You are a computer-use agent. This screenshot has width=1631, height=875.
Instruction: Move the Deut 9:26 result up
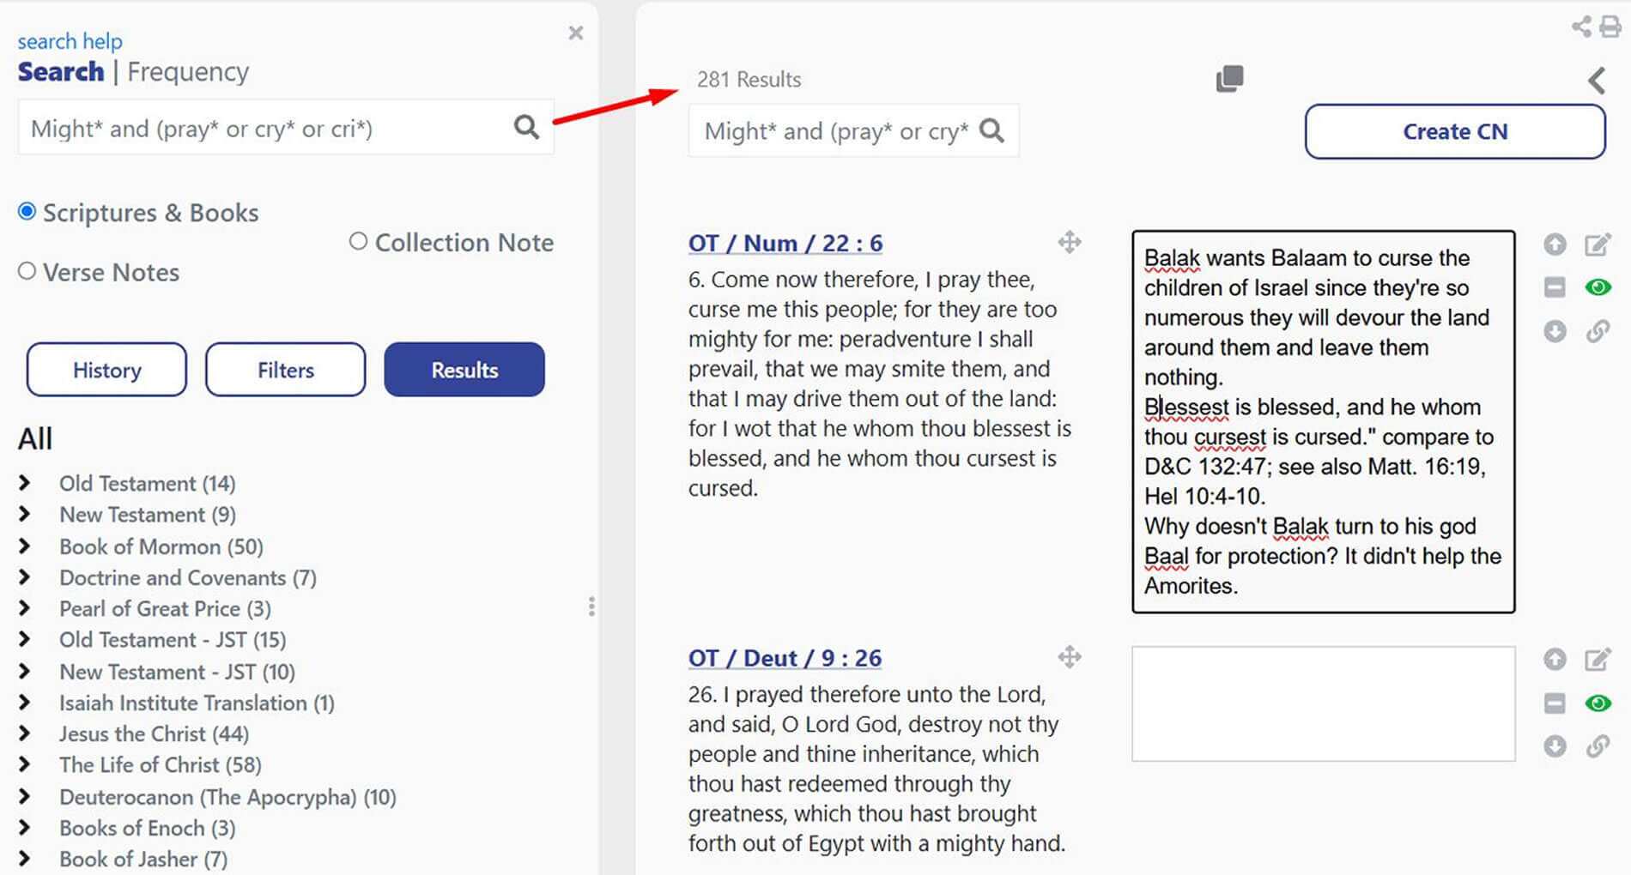pos(1555,660)
